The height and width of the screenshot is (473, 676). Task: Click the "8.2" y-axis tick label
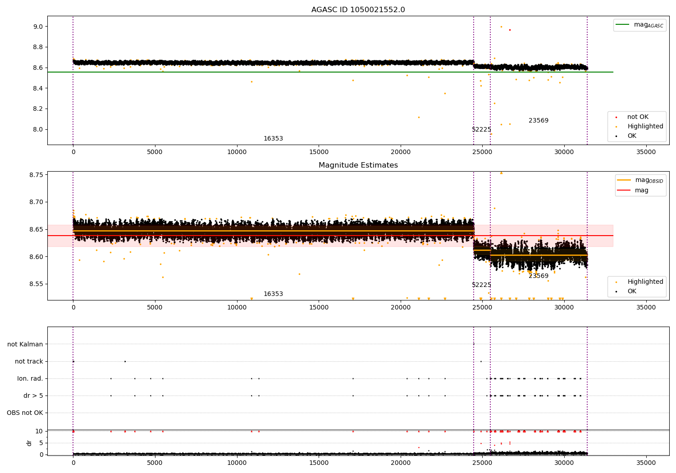[38, 109]
